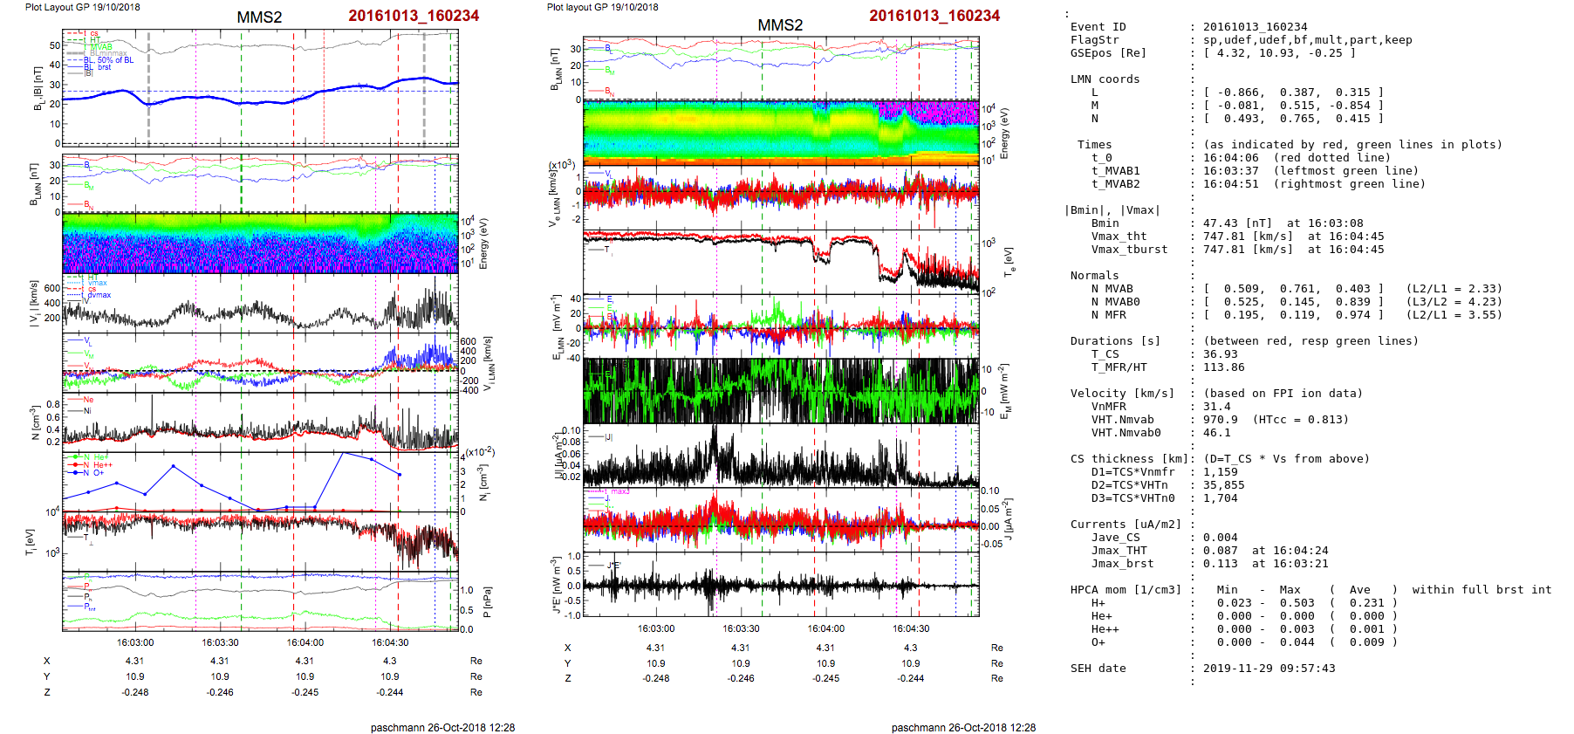Viewport: 1574px width, 734px height.
Task: Click the 'Plot Layout GP 19/10/2018' text at top left
Action: coord(82,7)
